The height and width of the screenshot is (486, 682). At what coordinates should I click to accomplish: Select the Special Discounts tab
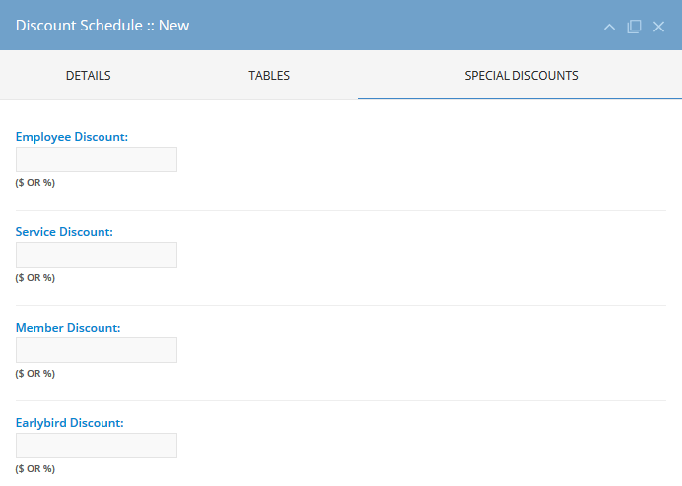(x=520, y=75)
